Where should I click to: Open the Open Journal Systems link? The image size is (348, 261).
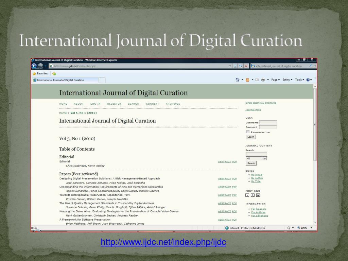point(261,103)
